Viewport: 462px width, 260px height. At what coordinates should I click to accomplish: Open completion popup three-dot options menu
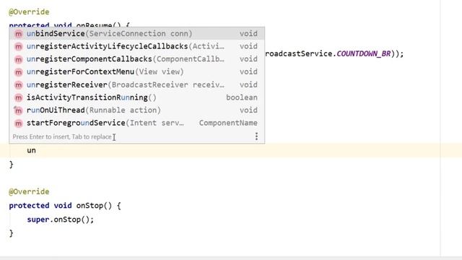pos(257,136)
